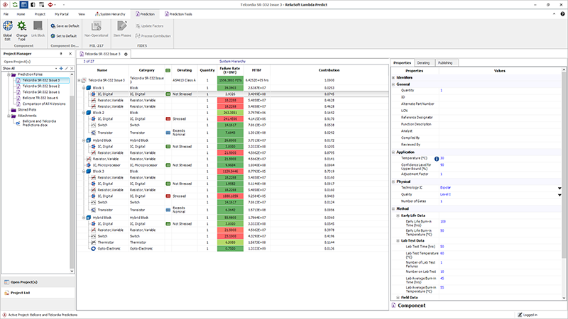Expand the Identifiers property group
Viewport: 568px width, 319px height.
click(393, 77)
